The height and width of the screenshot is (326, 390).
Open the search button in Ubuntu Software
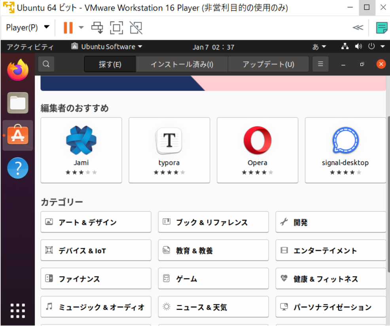pos(46,64)
